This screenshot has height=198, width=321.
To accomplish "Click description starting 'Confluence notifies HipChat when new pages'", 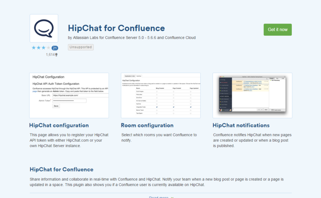I will pyautogui.click(x=252, y=140).
